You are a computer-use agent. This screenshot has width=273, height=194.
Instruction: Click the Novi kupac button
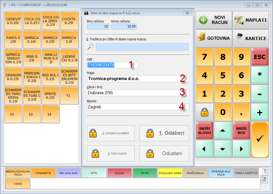click(111, 154)
